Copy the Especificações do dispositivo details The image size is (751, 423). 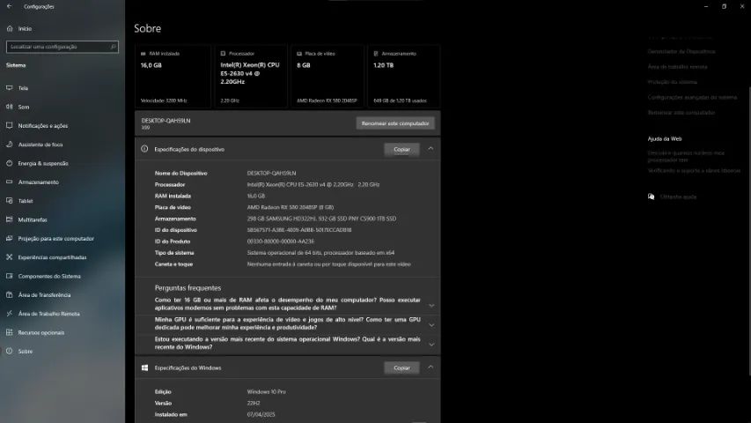(x=401, y=149)
